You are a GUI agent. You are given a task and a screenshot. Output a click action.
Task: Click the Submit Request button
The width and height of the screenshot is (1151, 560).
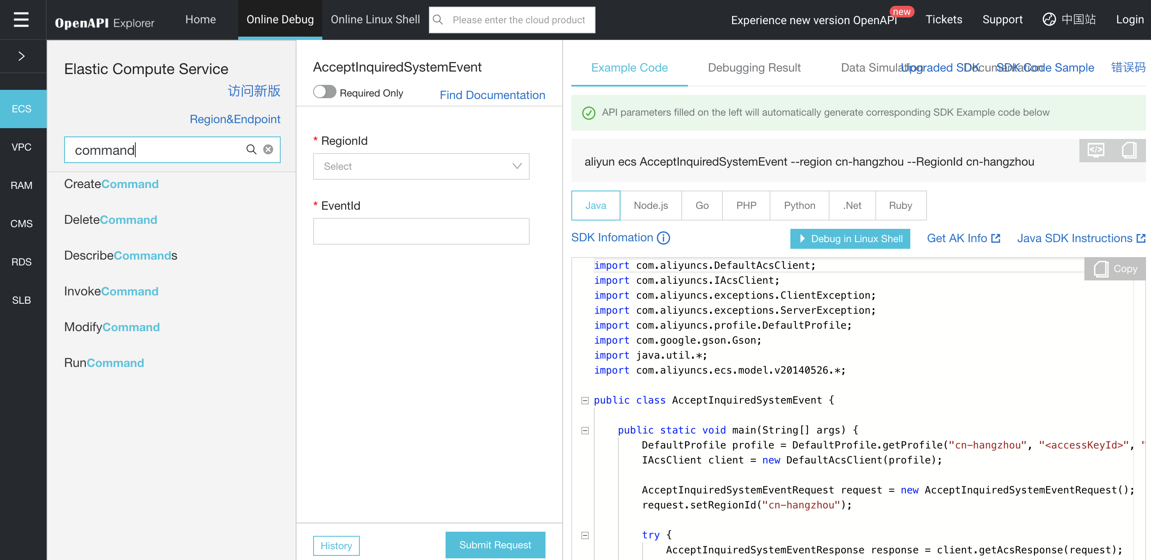click(495, 545)
